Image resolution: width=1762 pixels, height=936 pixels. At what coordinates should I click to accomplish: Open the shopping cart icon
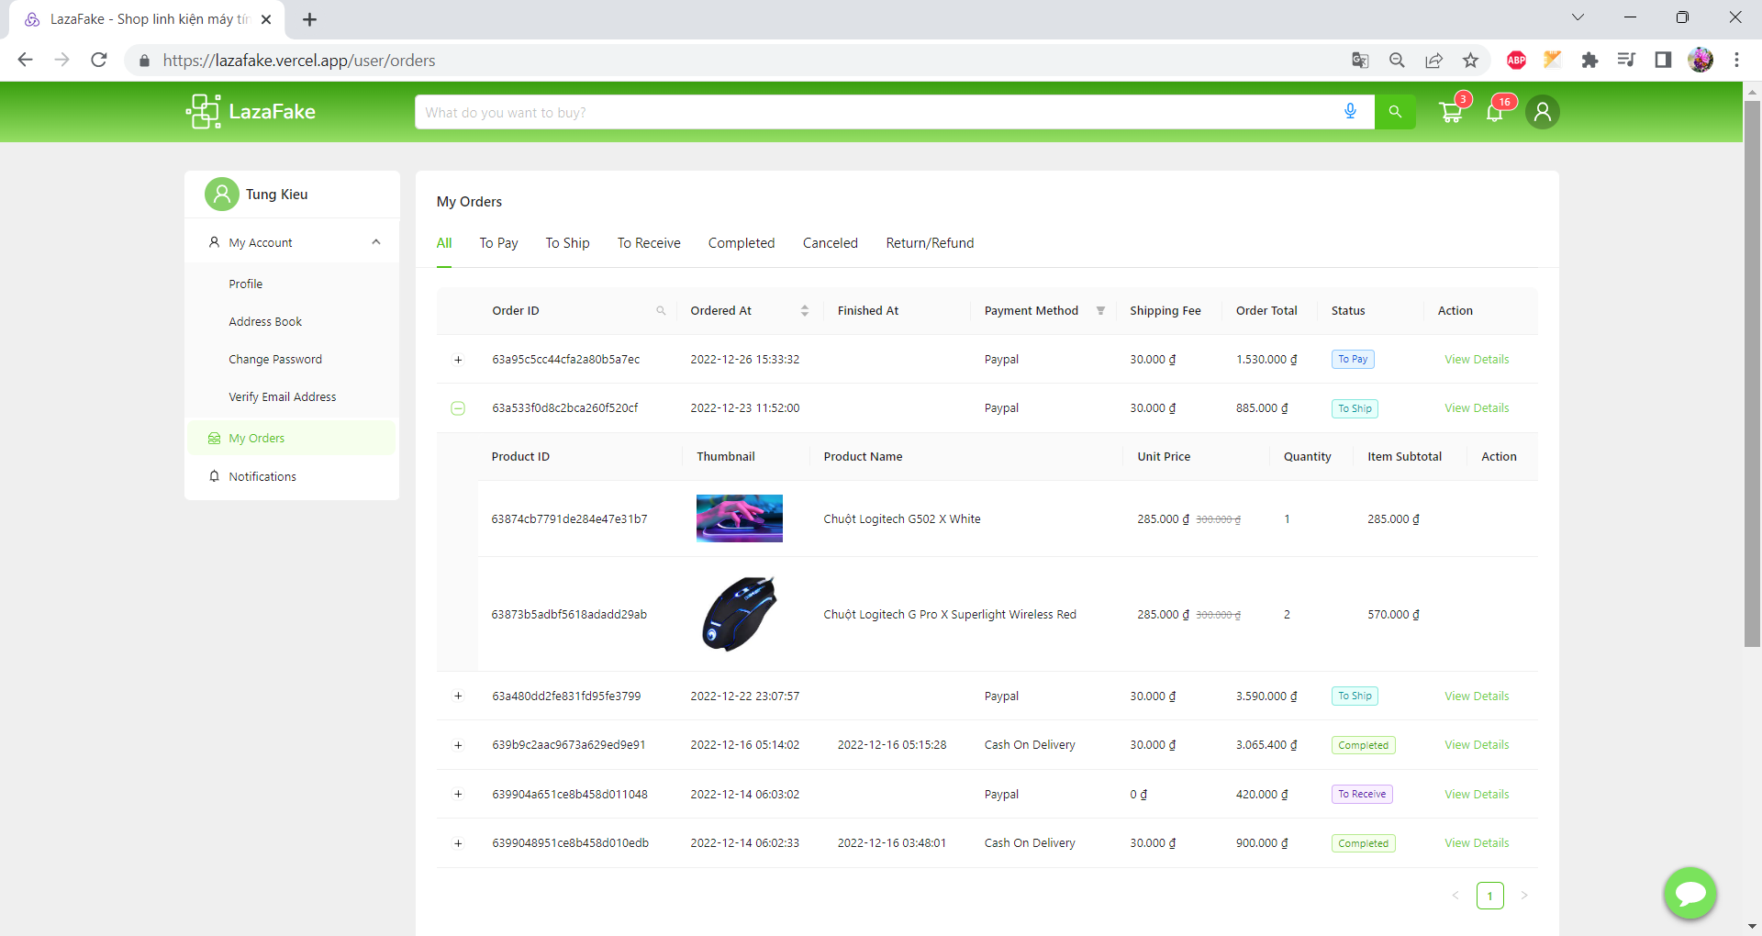[1451, 112]
